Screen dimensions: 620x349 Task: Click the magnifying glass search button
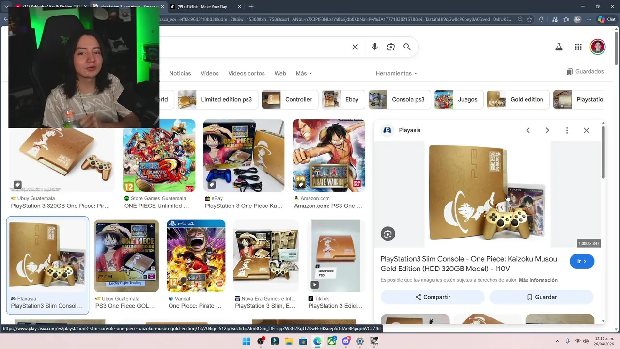[x=407, y=47]
